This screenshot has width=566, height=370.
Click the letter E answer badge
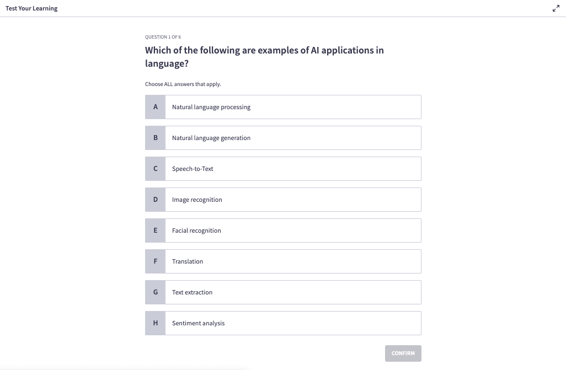point(155,230)
